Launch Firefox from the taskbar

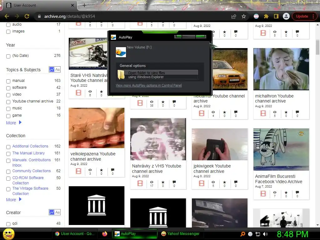105,234
